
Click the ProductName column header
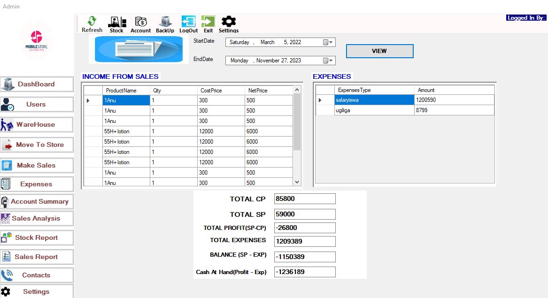tap(126, 91)
